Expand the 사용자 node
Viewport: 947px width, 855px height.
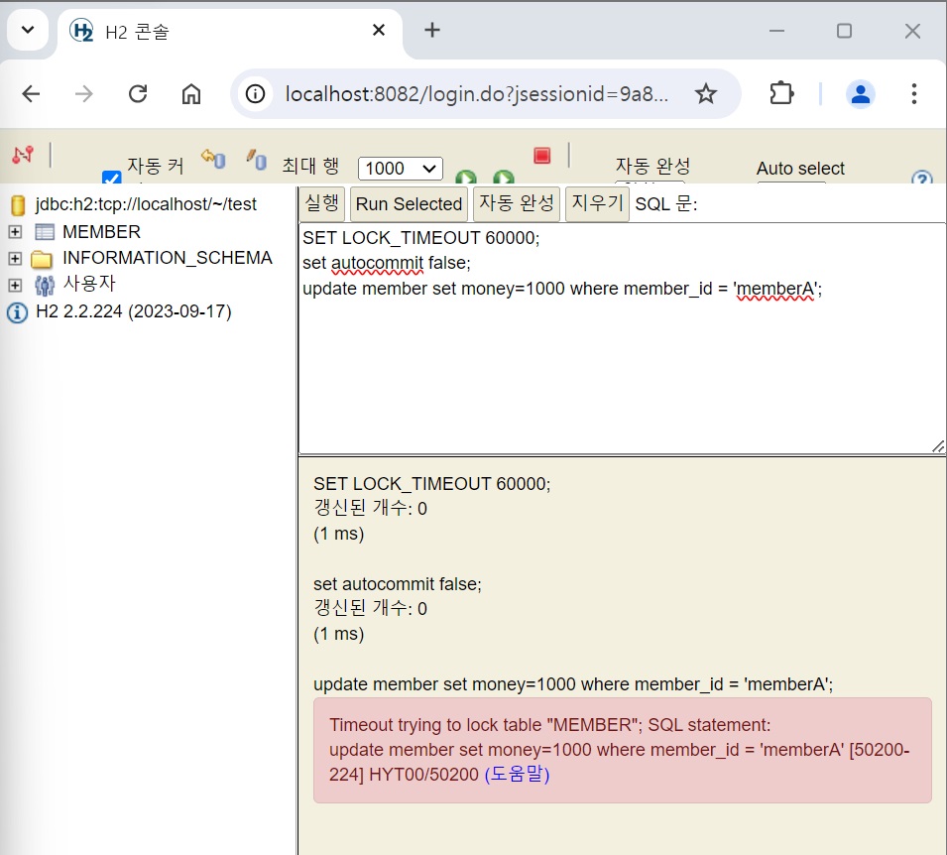click(x=15, y=286)
